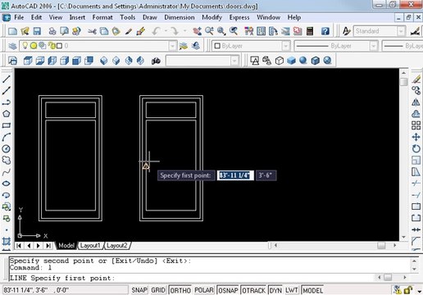Viewport: 423px width, 295px height.
Task: Click the Zoom Realtime magnifier icon
Action: pyautogui.click(x=209, y=31)
